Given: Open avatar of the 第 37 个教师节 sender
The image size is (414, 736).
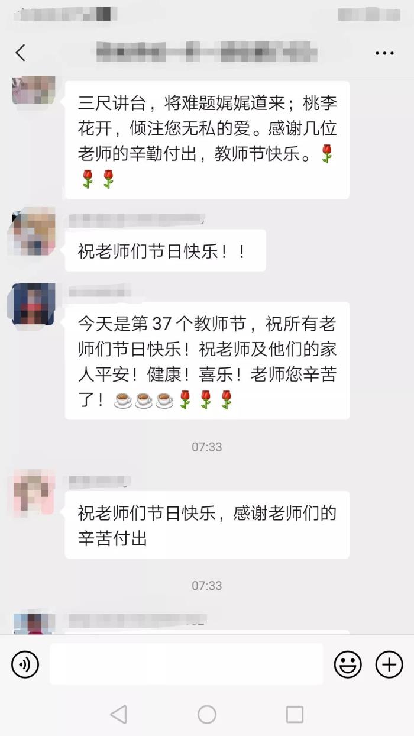Looking at the screenshot, I should [34, 304].
